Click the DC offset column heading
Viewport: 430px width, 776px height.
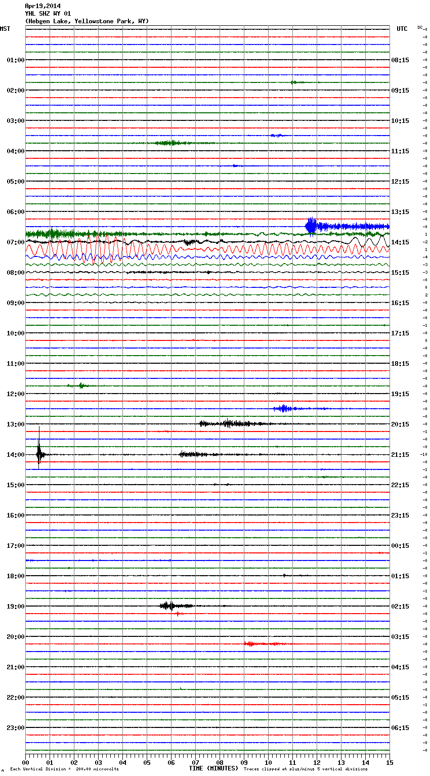pos(420,27)
